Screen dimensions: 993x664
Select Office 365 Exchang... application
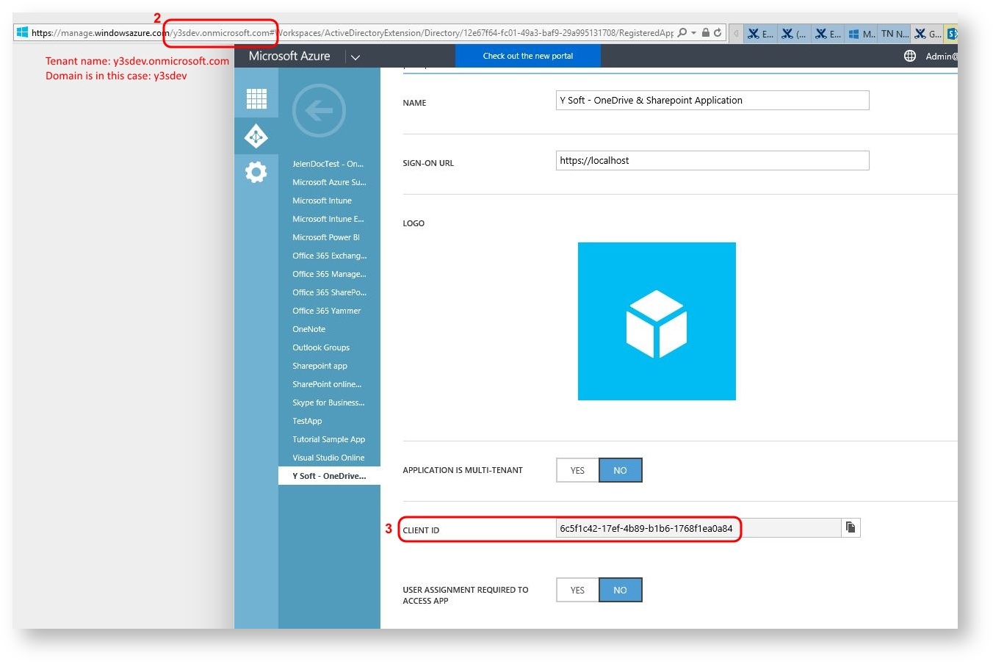[329, 256]
